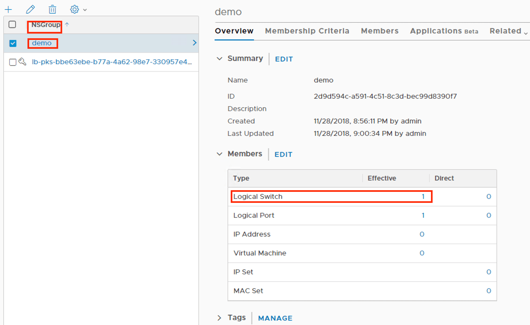This screenshot has width=530, height=325.
Task: Click the key icon beside lb-pks group
Action: (22, 62)
